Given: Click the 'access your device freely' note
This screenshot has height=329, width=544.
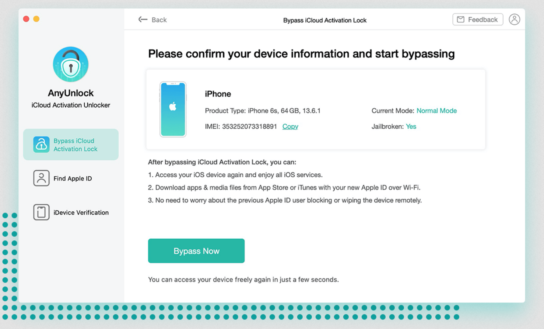Looking at the screenshot, I should click(243, 280).
